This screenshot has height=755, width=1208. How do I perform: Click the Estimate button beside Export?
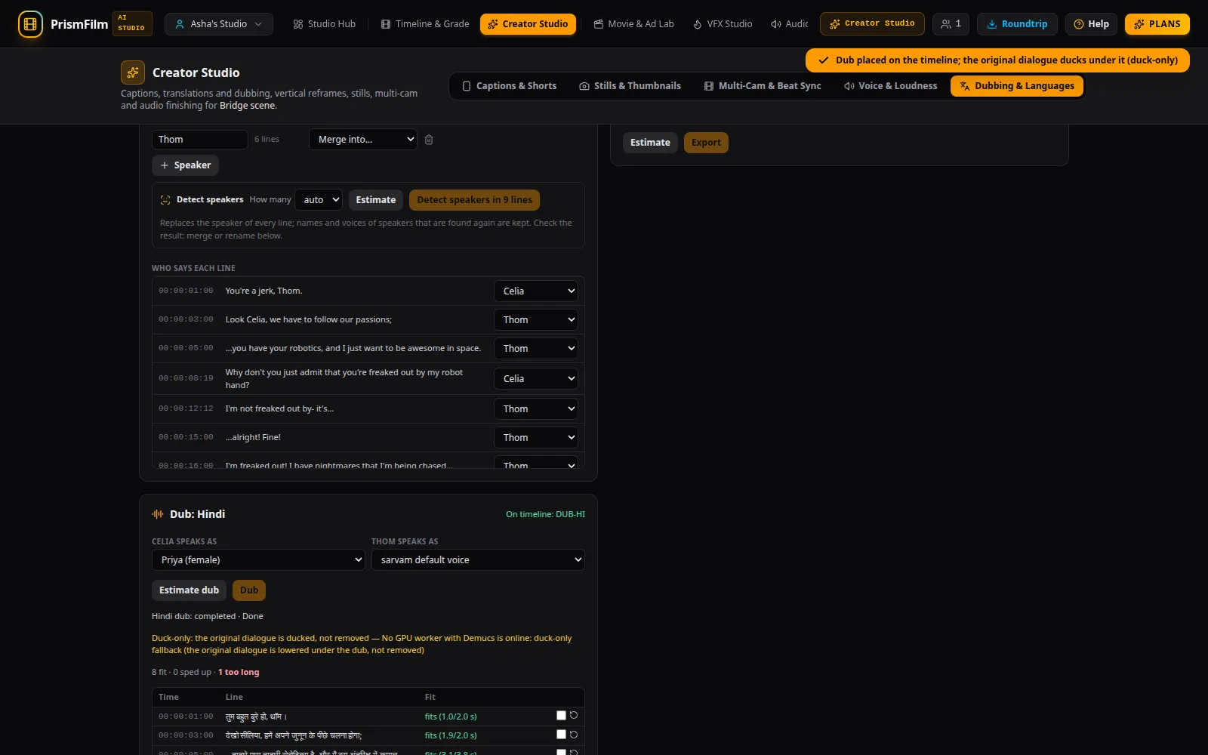tap(650, 143)
